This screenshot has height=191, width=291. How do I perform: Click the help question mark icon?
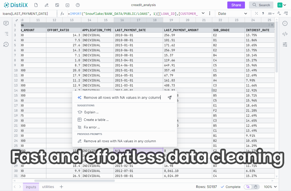[78, 5]
